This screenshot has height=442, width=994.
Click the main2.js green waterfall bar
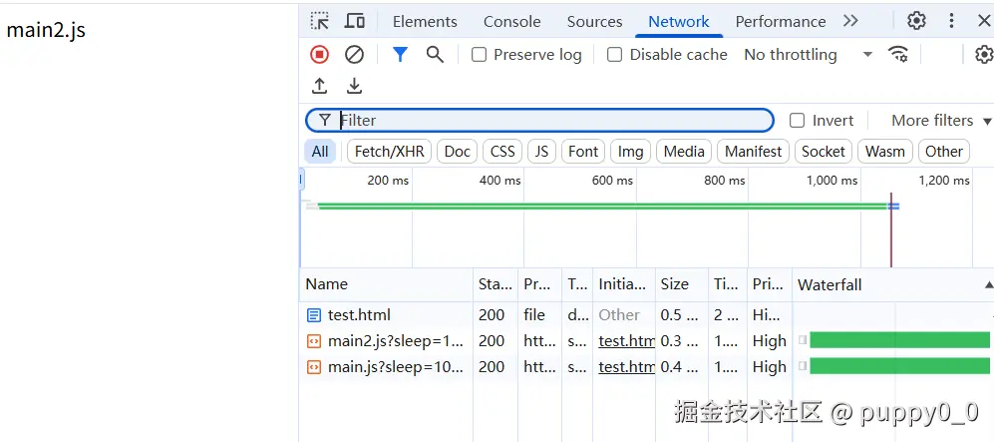(x=899, y=340)
